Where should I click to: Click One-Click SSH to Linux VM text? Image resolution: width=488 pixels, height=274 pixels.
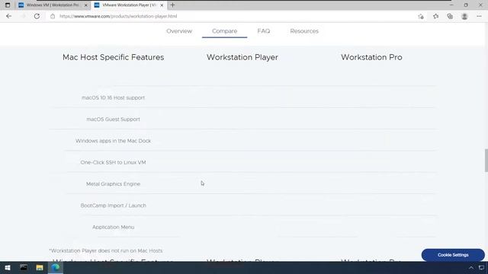113,162
